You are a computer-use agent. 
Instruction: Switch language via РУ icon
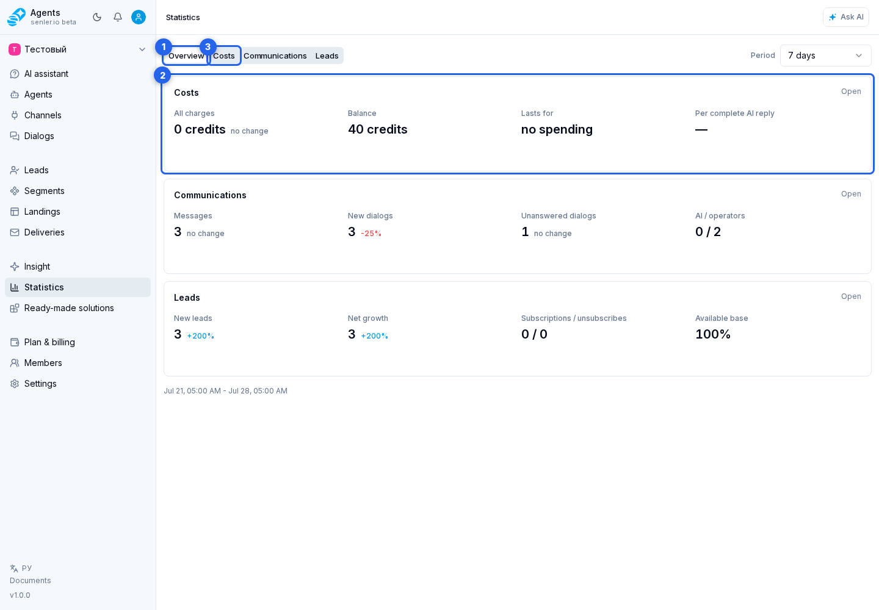pyautogui.click(x=21, y=568)
